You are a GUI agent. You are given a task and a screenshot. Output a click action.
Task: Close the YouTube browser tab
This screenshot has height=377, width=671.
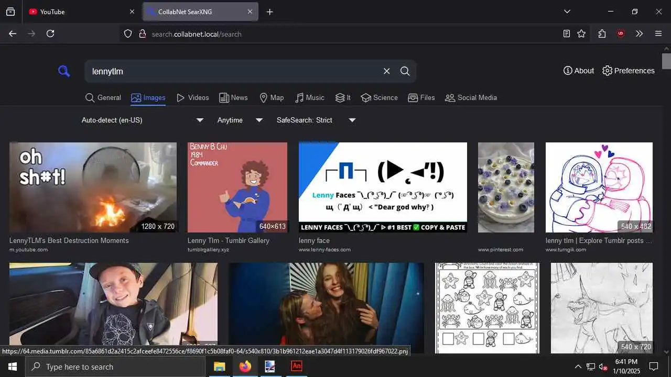tap(132, 12)
